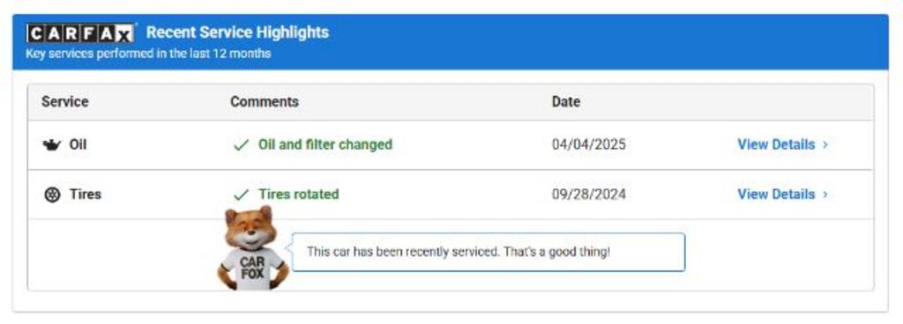Click the CAR FOX mascot image
This screenshot has width=903, height=324.
coord(252,248)
